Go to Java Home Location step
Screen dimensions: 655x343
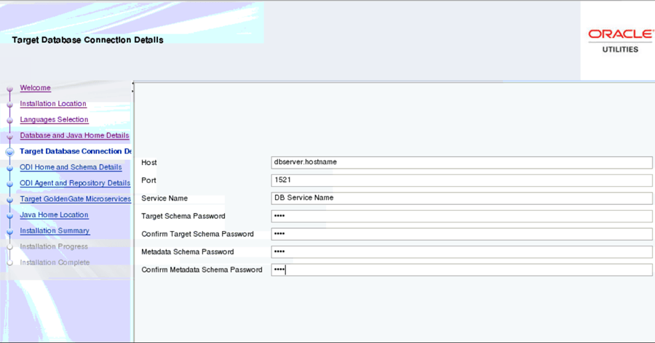pyautogui.click(x=55, y=214)
